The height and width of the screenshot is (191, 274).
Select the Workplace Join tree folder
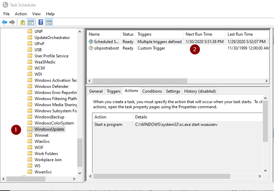click(48, 160)
